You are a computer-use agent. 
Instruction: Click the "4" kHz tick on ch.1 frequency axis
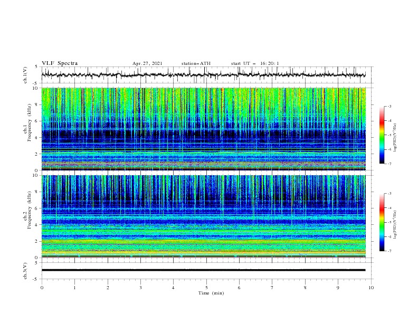click(37, 138)
